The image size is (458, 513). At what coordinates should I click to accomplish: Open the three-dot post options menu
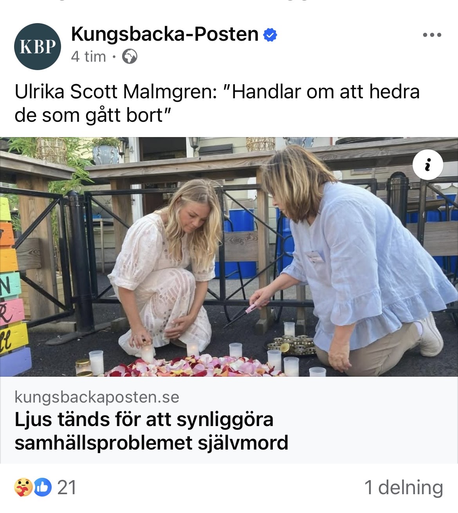tap(432, 35)
